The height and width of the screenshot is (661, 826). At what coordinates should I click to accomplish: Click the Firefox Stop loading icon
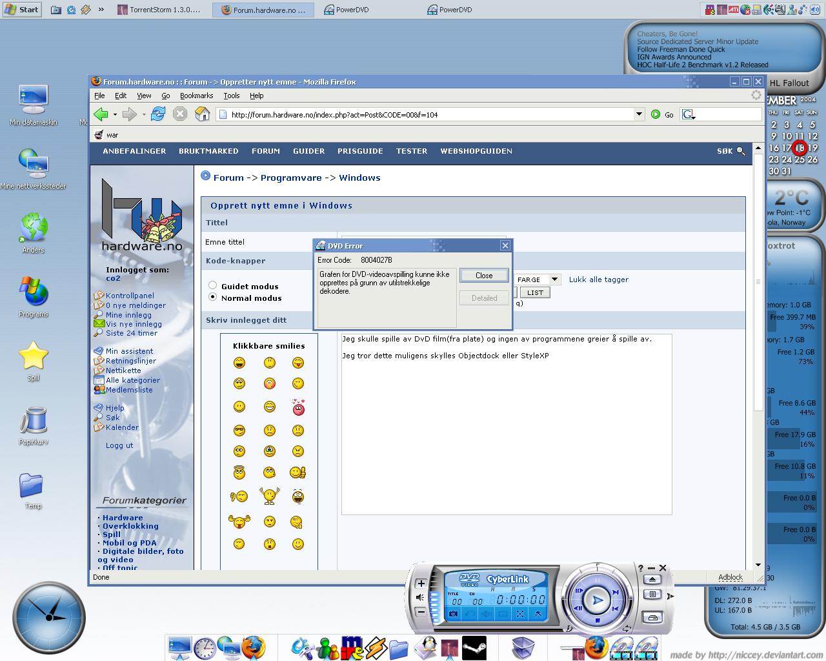click(x=180, y=114)
